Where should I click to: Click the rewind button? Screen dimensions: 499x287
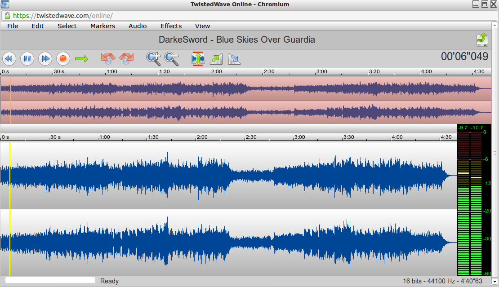[x=9, y=58]
